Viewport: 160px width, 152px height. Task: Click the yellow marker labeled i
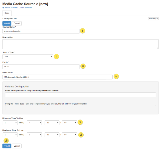coord(83,31)
